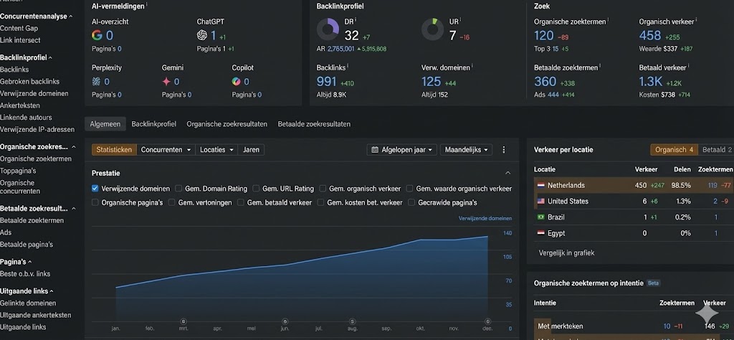Click the Brazil flag icon
The image size is (734, 340).
tap(540, 217)
